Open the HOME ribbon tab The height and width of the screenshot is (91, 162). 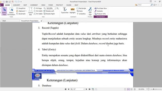click(x=7, y=5)
